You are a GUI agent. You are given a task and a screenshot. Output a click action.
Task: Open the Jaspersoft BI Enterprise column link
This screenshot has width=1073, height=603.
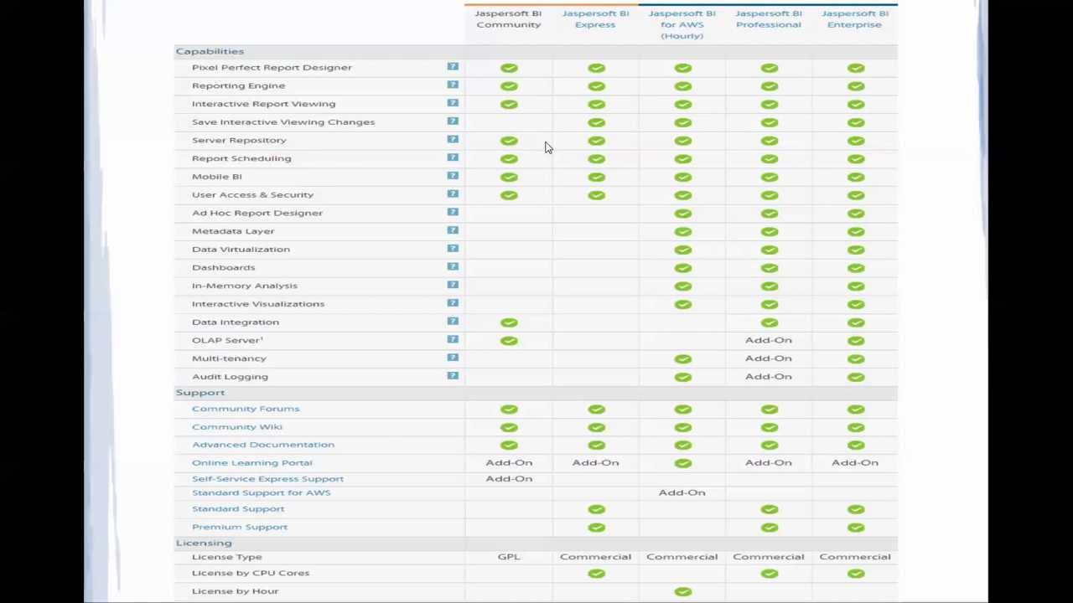coord(855,19)
